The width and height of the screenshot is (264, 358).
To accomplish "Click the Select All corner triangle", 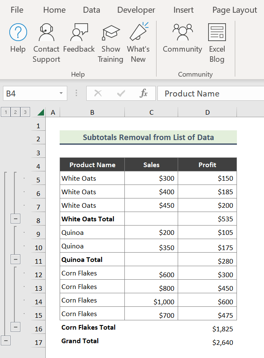I will (x=41, y=112).
